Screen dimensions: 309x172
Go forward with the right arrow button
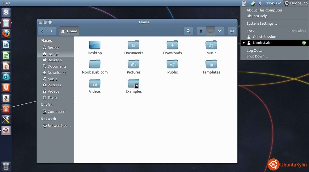coord(51,31)
